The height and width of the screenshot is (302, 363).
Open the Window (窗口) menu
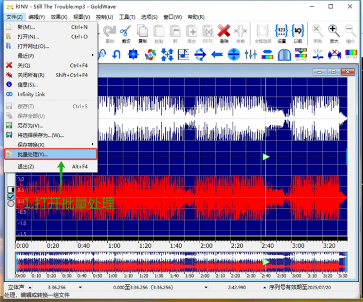172,17
